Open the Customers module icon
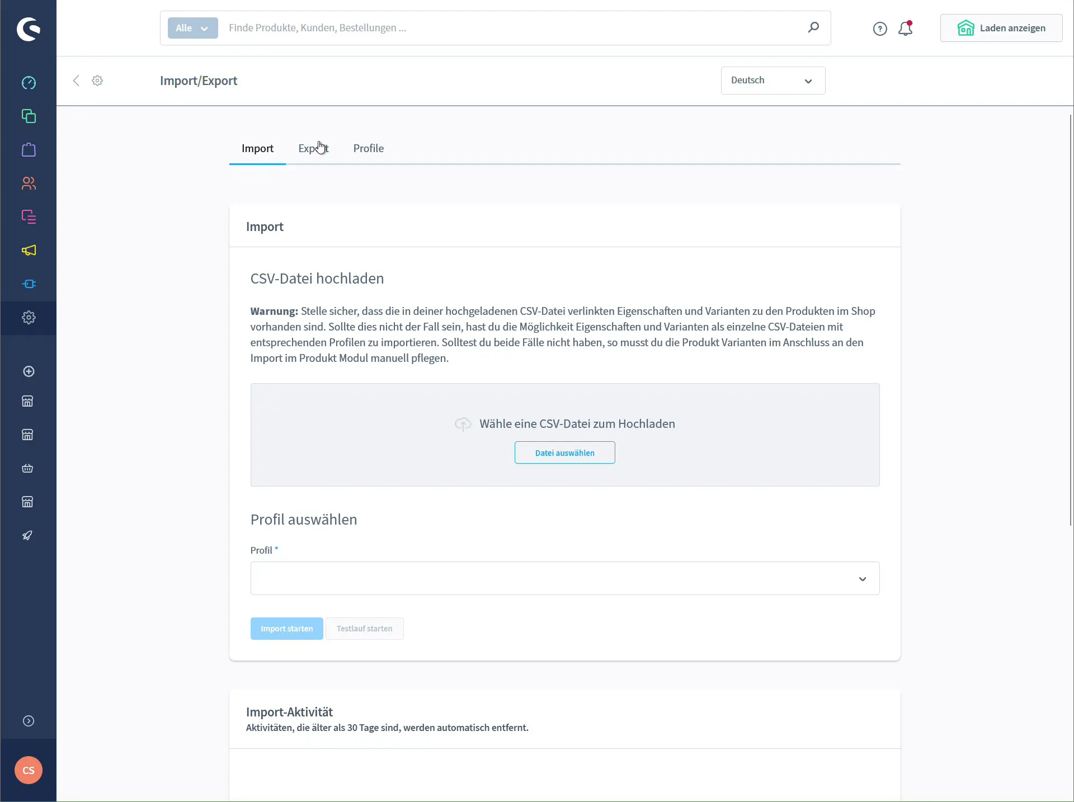1074x802 pixels. tap(29, 183)
